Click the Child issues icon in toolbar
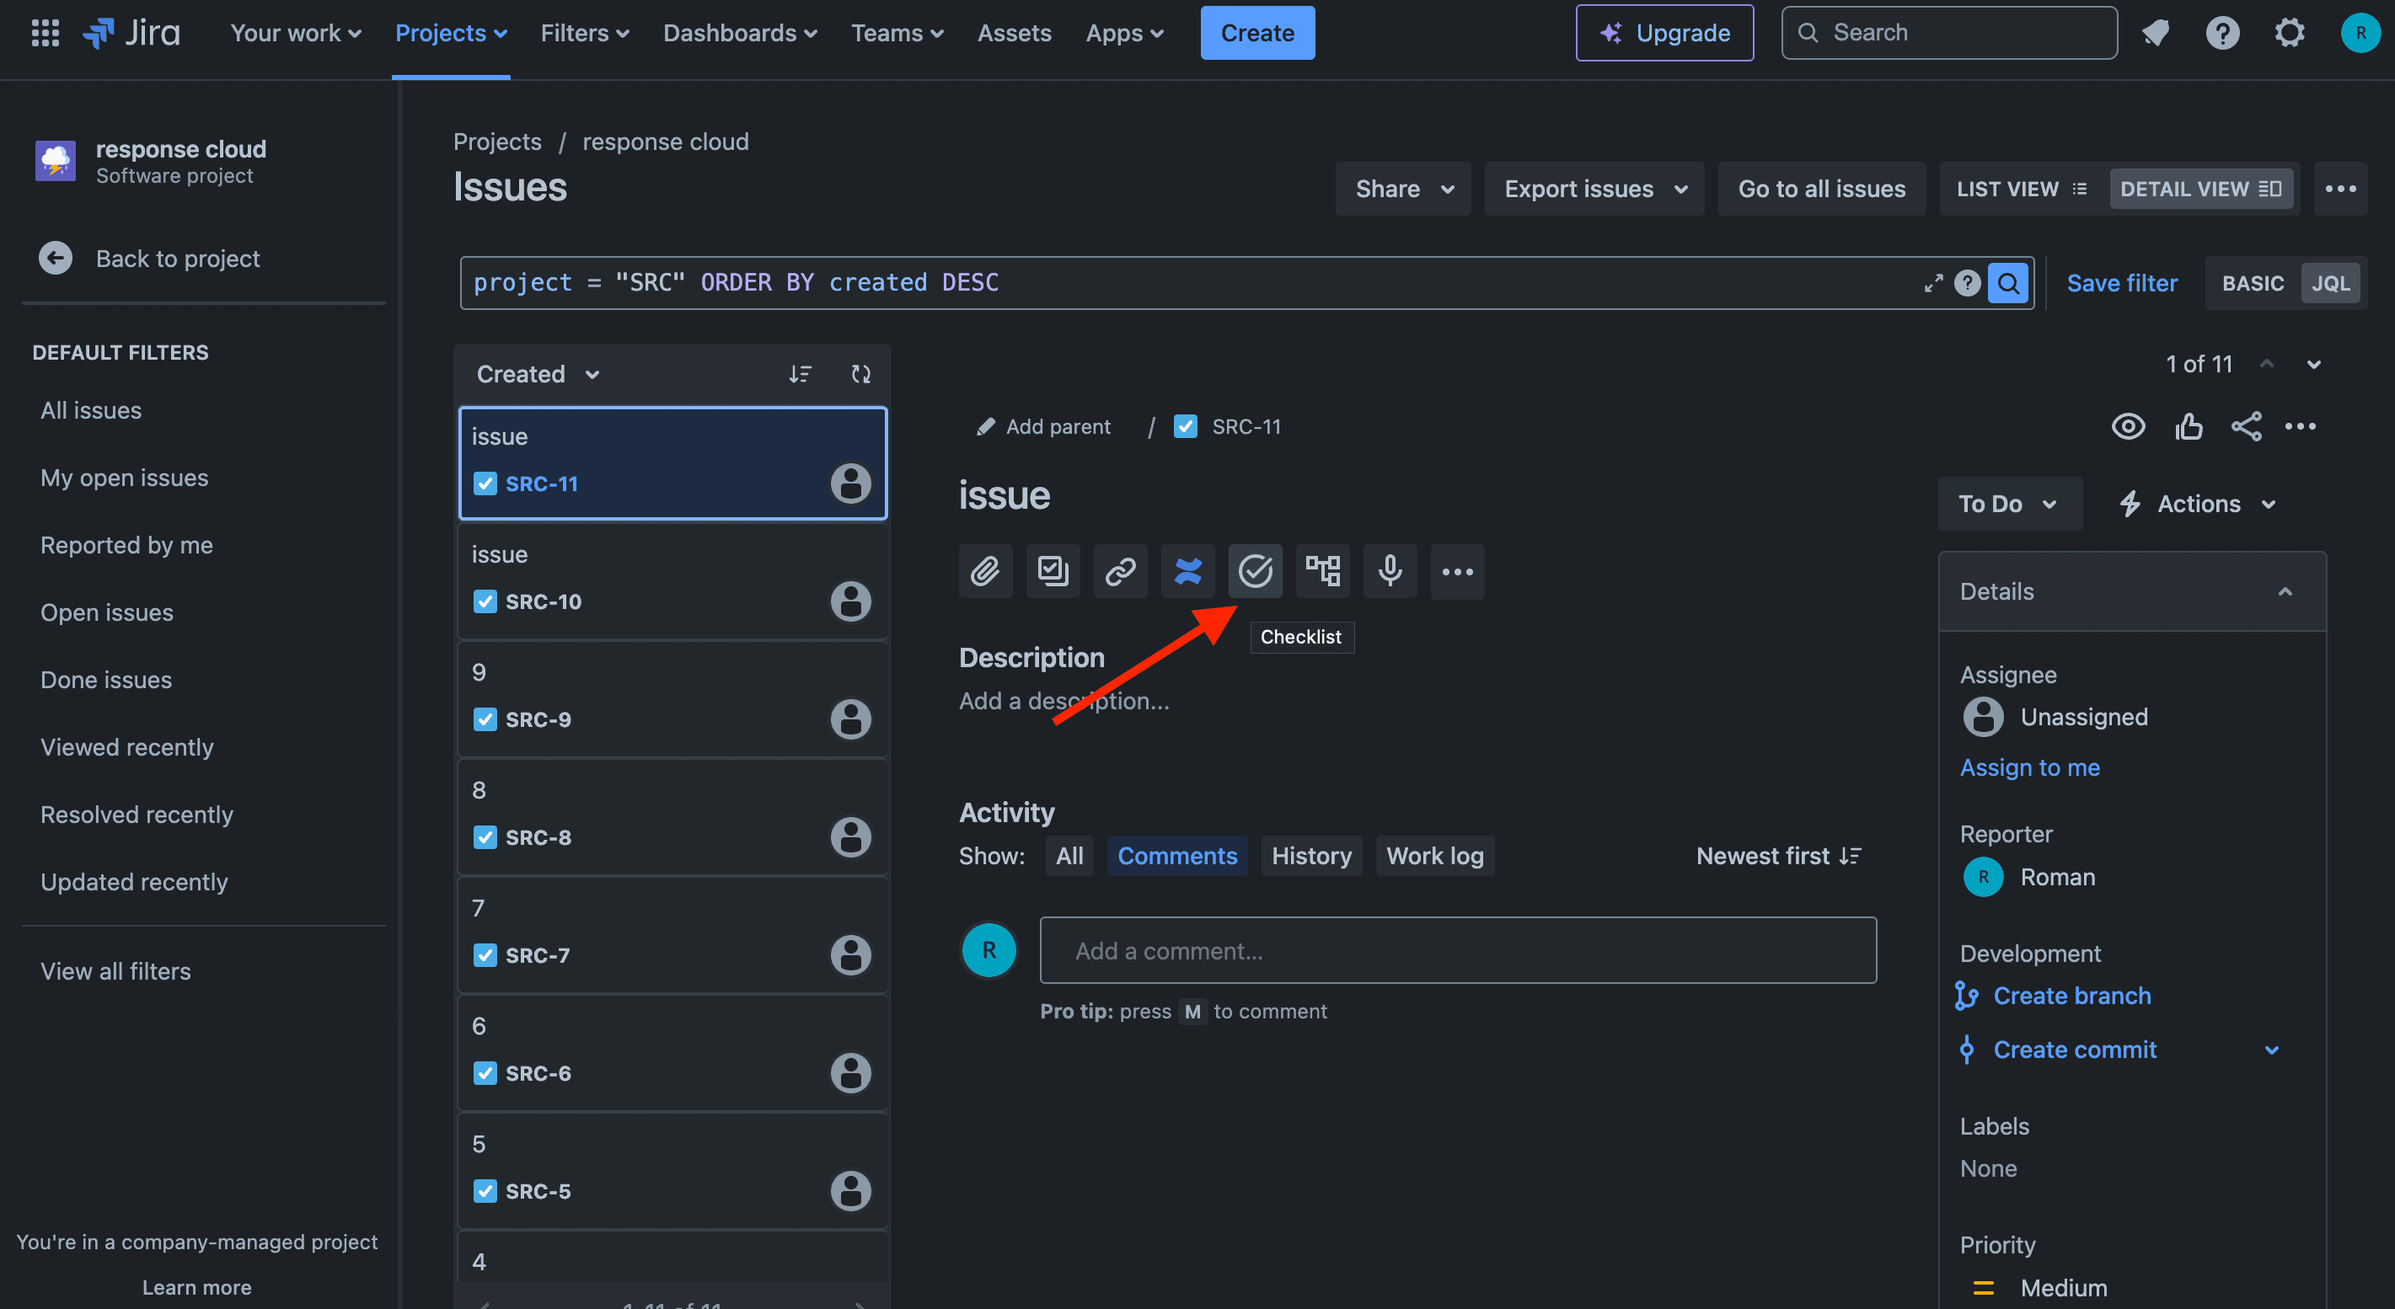This screenshot has height=1309, width=2395. [1321, 570]
